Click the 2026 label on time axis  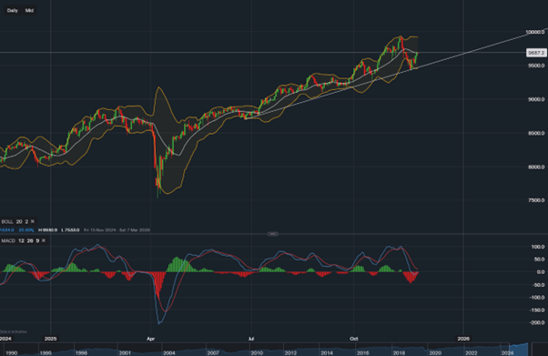pyautogui.click(x=463, y=339)
